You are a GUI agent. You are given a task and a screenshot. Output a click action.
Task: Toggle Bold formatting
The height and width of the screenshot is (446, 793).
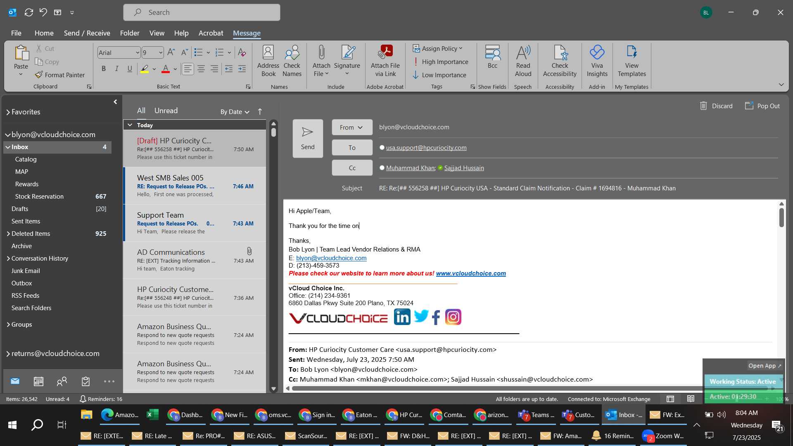click(x=104, y=69)
